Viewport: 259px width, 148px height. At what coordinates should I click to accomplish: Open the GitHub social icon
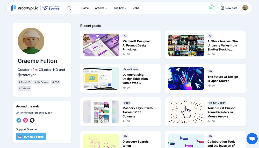point(32,120)
